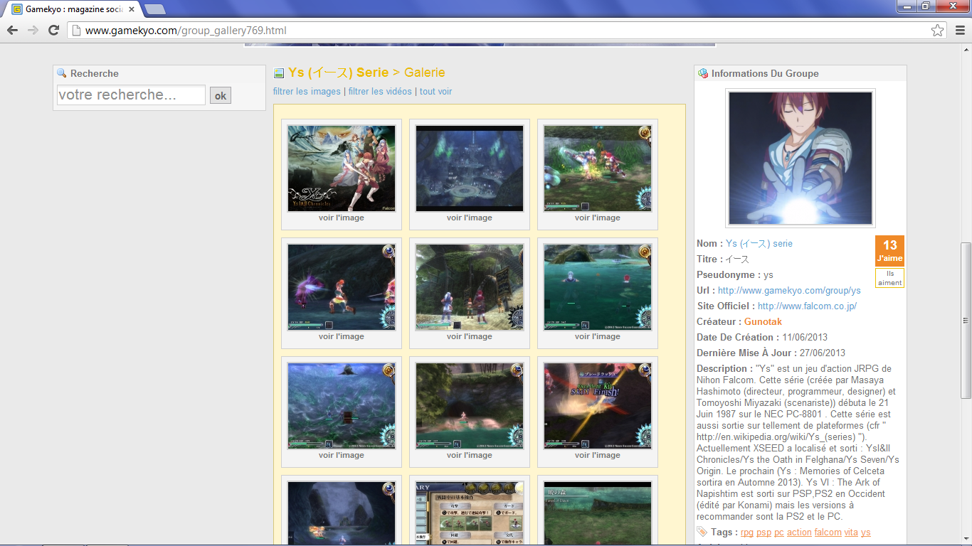Click the 'ys' tag
Screen dimensions: 972x546
coord(865,532)
